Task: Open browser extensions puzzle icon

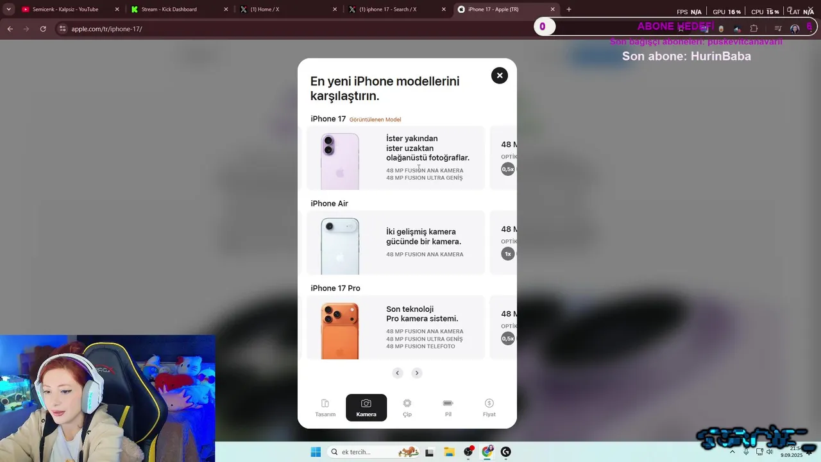Action: click(x=754, y=29)
